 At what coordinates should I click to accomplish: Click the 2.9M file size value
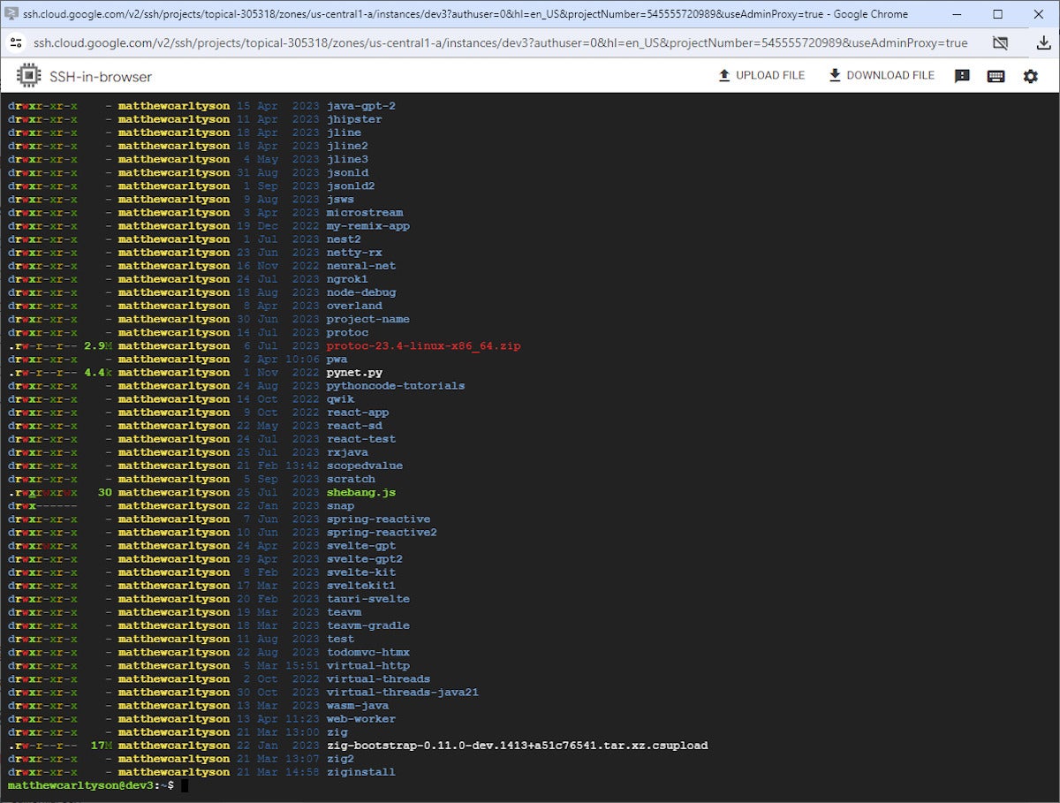click(97, 346)
